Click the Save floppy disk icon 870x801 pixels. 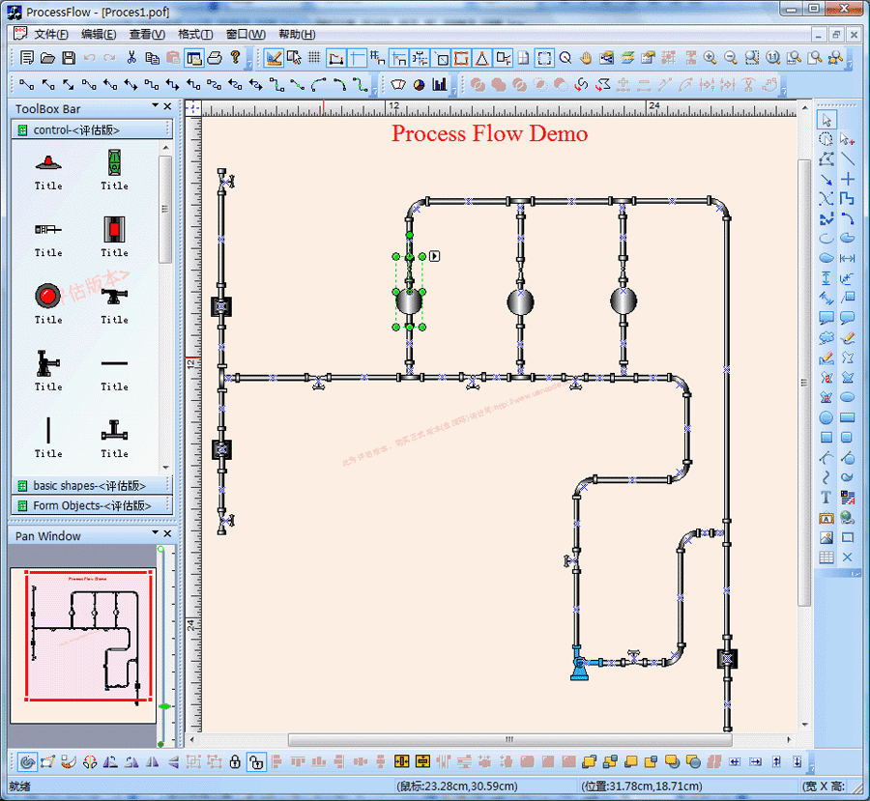tap(69, 58)
